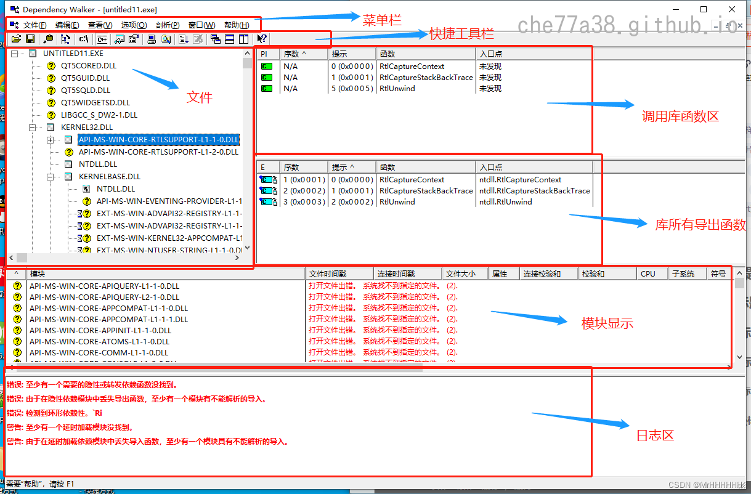Click the tree panel scroll-down arrow
The width and height of the screenshot is (751, 494).
tap(248, 248)
